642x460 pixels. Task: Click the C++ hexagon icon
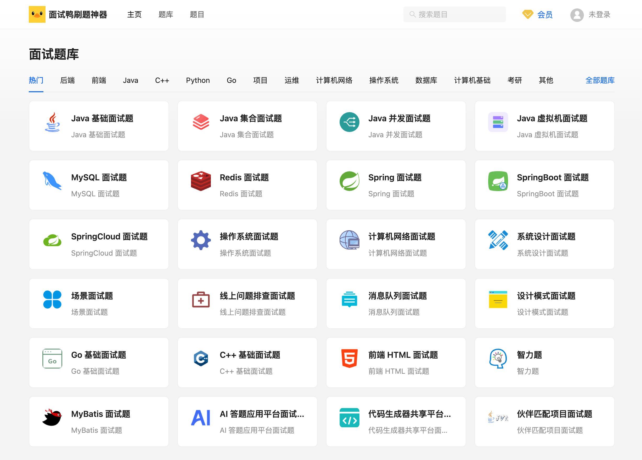201,359
